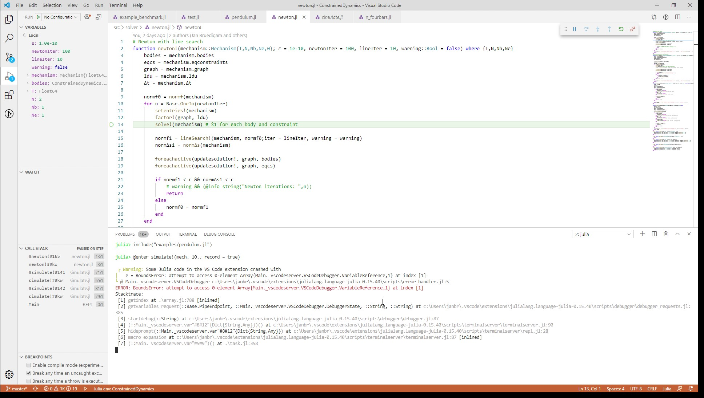Split the terminal panel
The image size is (704, 398).
[x=654, y=234]
